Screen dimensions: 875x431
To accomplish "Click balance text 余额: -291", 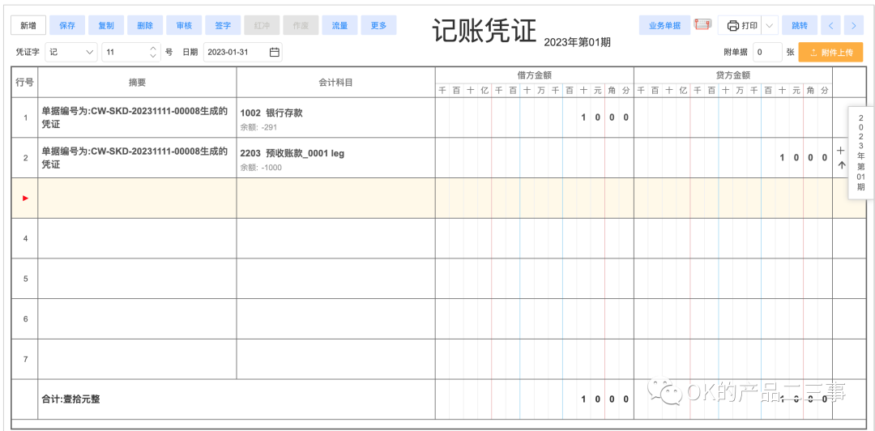I will (259, 127).
